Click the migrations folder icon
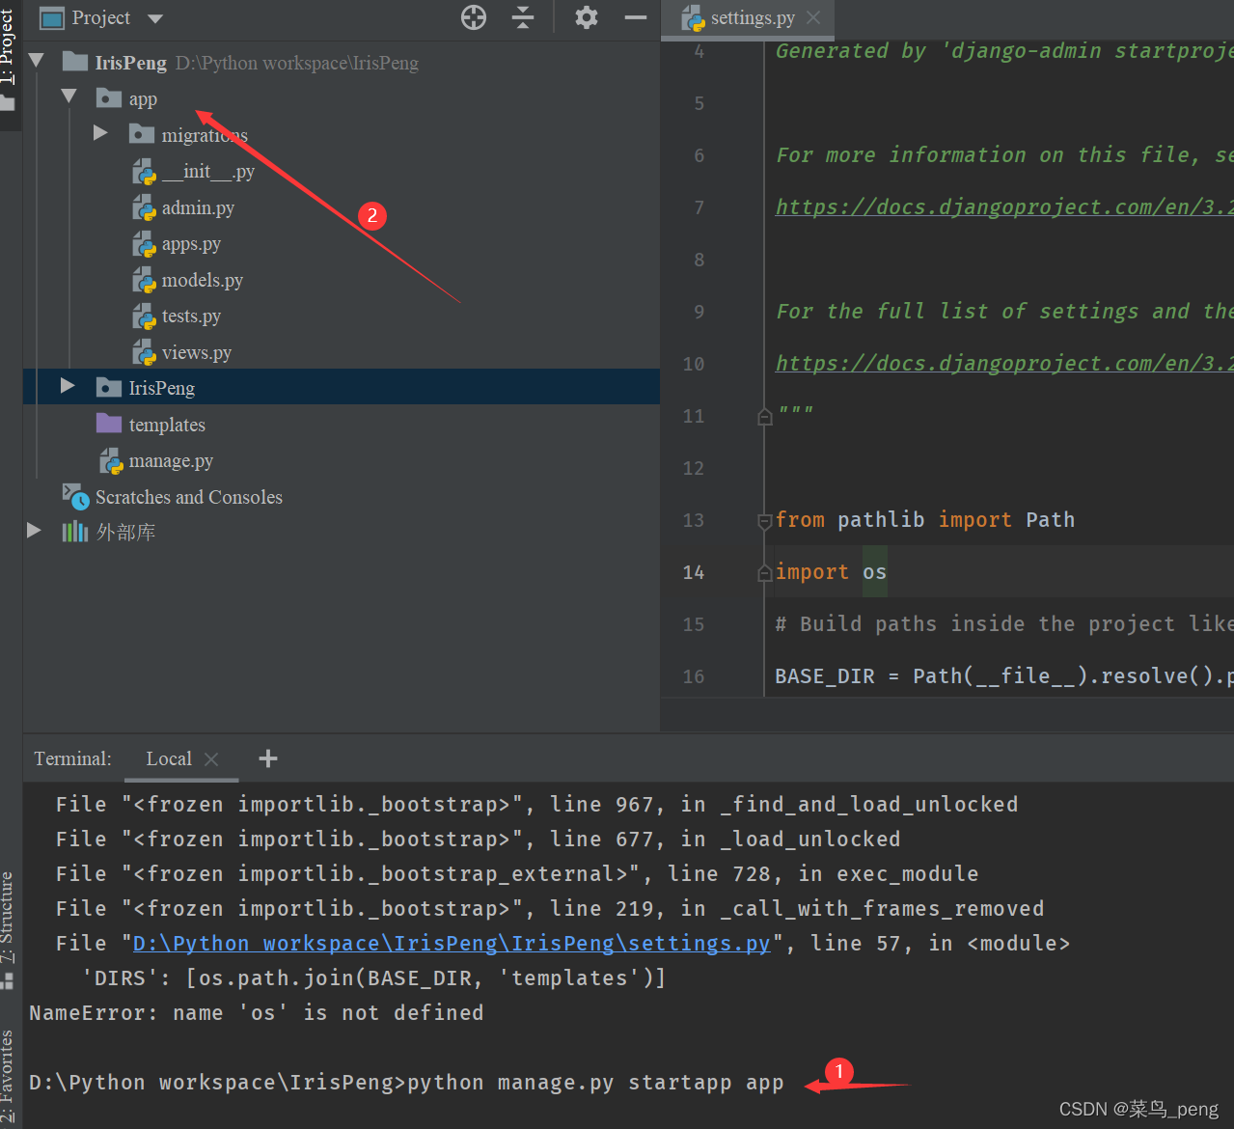This screenshot has width=1234, height=1129. tap(142, 134)
